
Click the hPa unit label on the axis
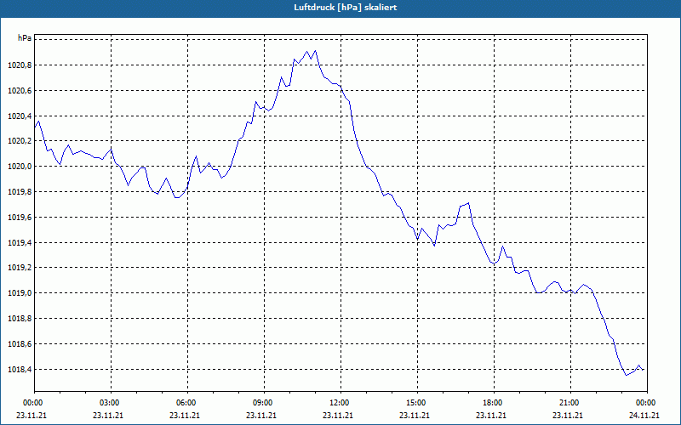[25, 38]
